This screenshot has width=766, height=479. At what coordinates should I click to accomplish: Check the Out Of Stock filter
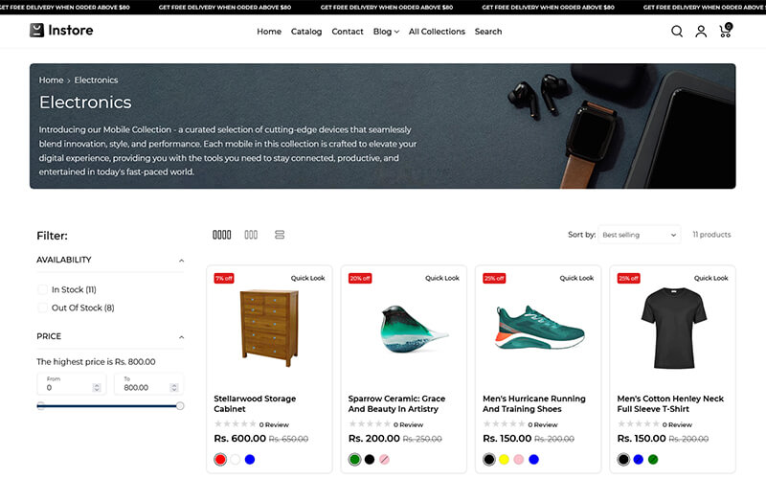(42, 308)
